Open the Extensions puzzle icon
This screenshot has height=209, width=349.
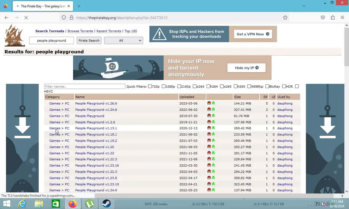(333, 18)
